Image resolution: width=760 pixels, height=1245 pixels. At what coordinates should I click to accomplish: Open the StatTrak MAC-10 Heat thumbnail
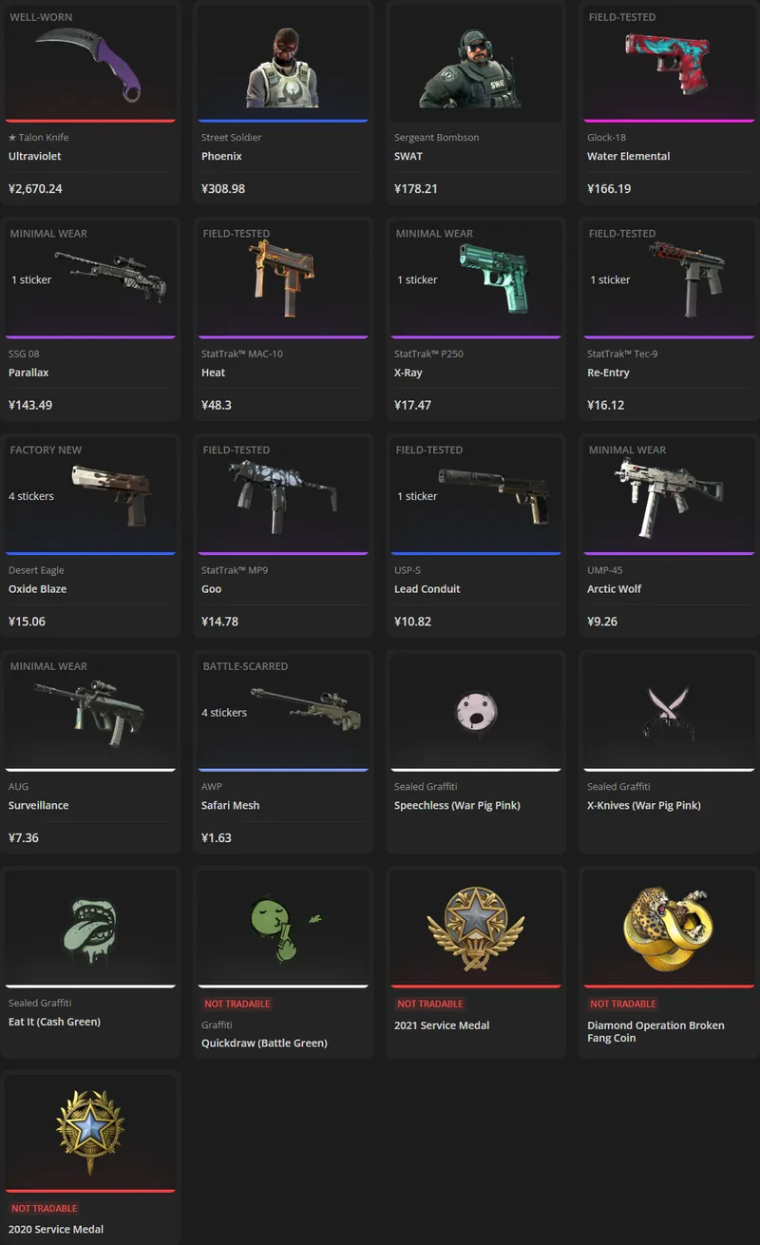[282, 278]
